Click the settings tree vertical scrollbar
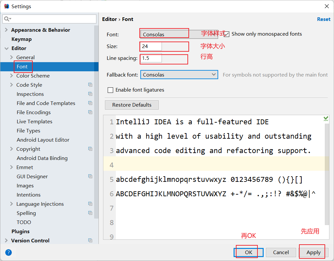Image resolution: width=334 pixels, height=261 pixels. coord(96,122)
